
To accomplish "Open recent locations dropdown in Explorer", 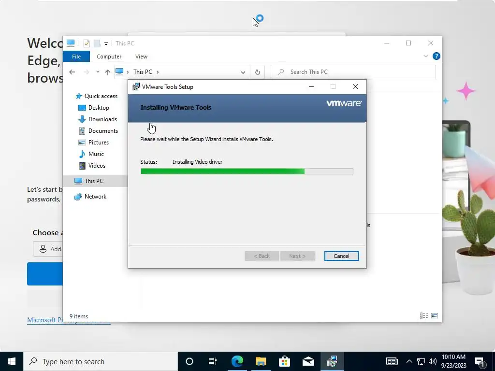I will pyautogui.click(x=98, y=72).
